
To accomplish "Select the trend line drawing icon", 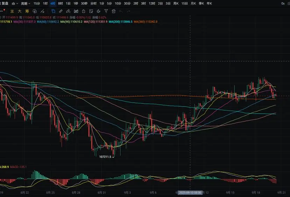I will tap(42, 11).
